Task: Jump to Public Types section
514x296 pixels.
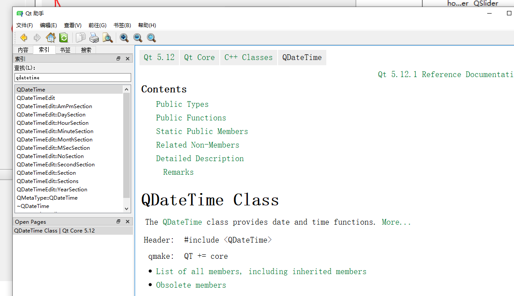Action: click(182, 104)
